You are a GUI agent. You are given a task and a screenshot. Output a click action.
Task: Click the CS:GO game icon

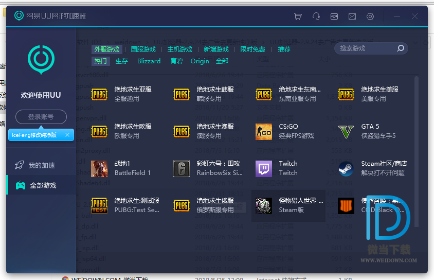point(263,132)
